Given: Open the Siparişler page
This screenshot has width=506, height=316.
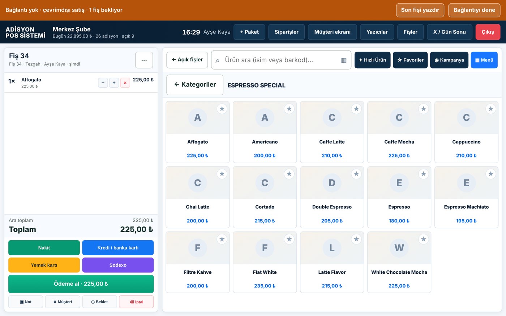Looking at the screenshot, I should [287, 32].
